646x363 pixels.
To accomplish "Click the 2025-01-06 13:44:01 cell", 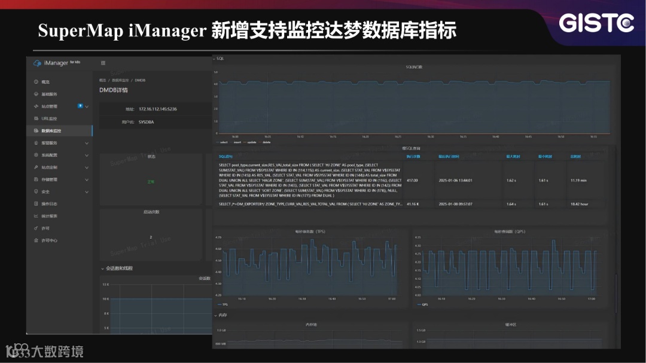I will tap(455, 181).
